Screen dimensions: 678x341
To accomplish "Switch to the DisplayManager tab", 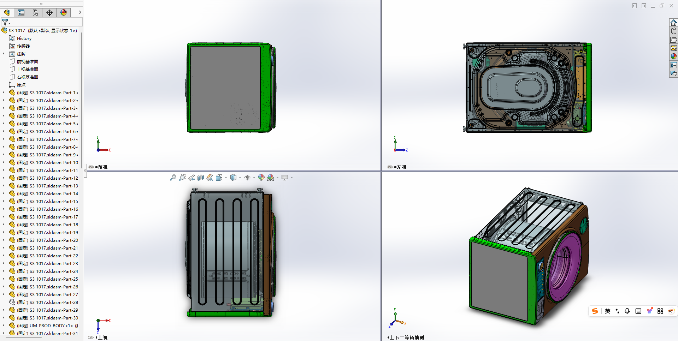I will [64, 12].
